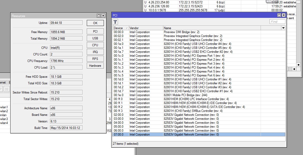303x155 pixels.
Task: Select row 00:1a.1 USB UHCI Controller #5
Action: coord(199,48)
